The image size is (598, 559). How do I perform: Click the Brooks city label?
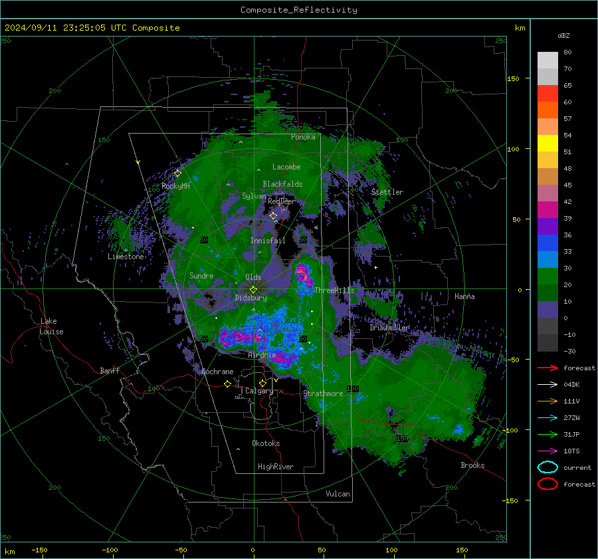[x=472, y=465]
